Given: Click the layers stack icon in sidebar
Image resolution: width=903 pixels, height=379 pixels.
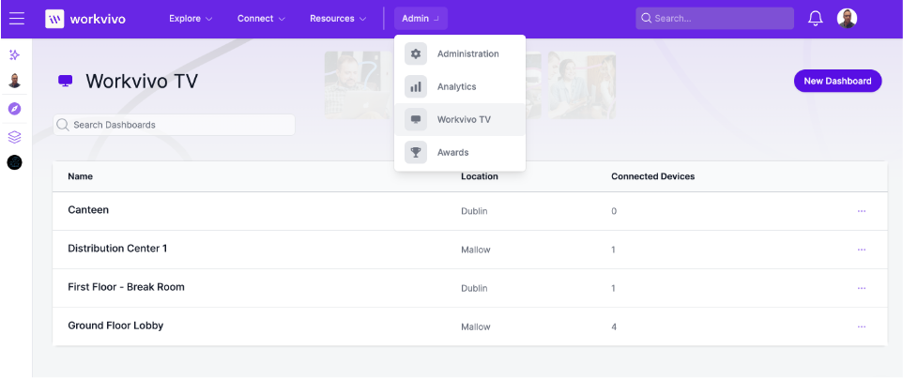Looking at the screenshot, I should 14,137.
